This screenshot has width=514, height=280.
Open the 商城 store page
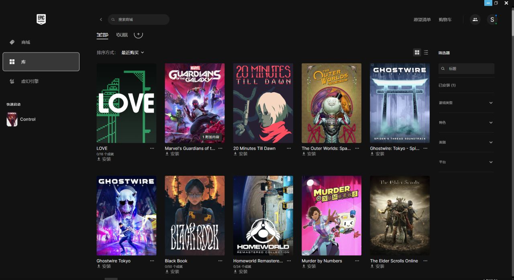coord(41,42)
